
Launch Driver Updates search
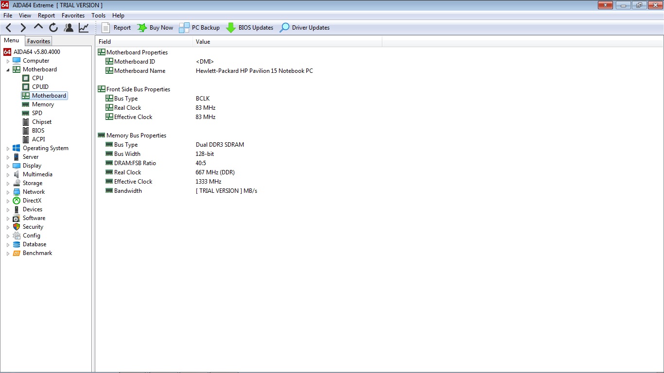click(305, 28)
